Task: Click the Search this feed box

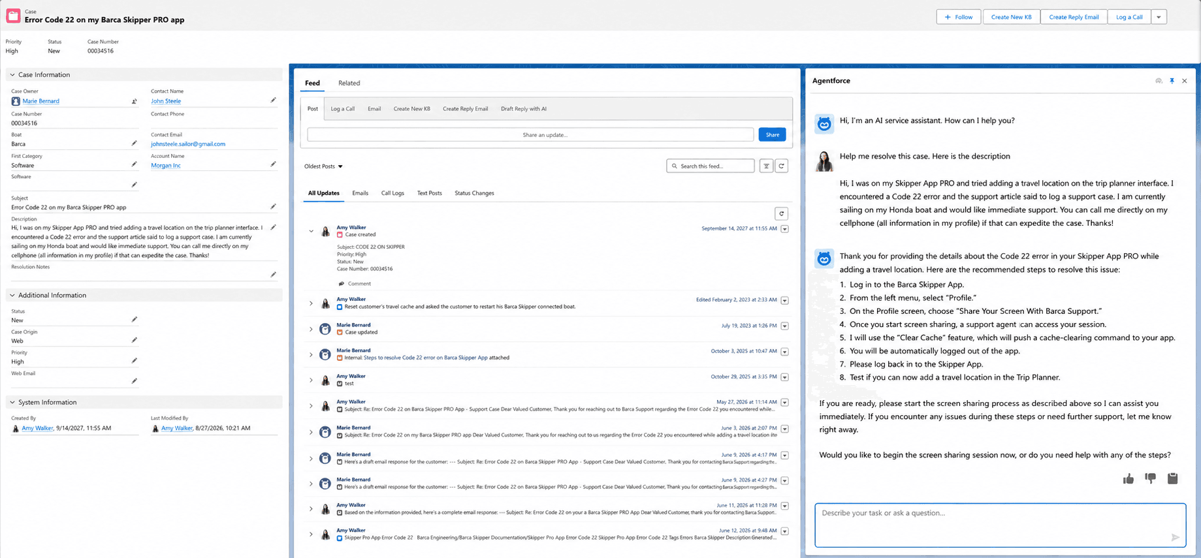Action: coord(711,166)
